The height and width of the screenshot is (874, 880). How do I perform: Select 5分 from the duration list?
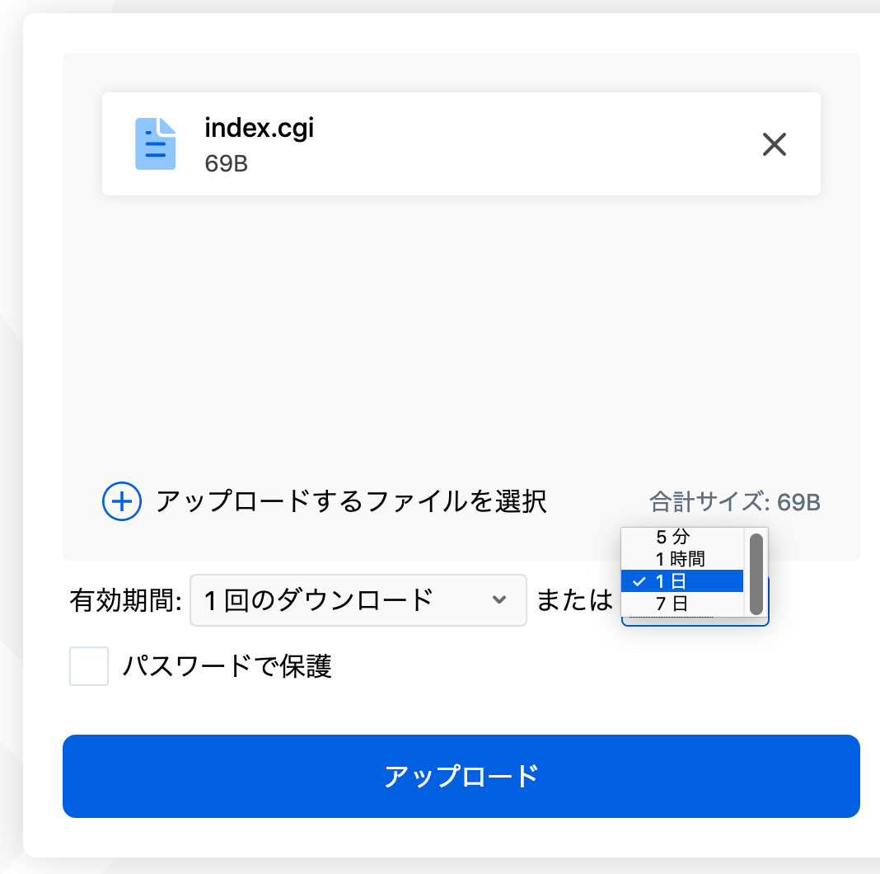pos(684,537)
